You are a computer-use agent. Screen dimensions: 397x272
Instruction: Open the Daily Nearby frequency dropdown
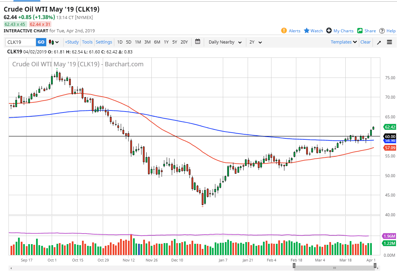pos(225,42)
